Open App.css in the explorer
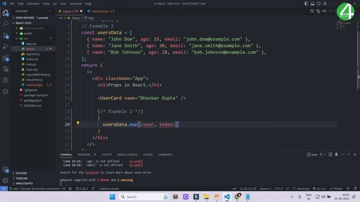Image resolution: width=360 pixels, height=202 pixels. 31,44
